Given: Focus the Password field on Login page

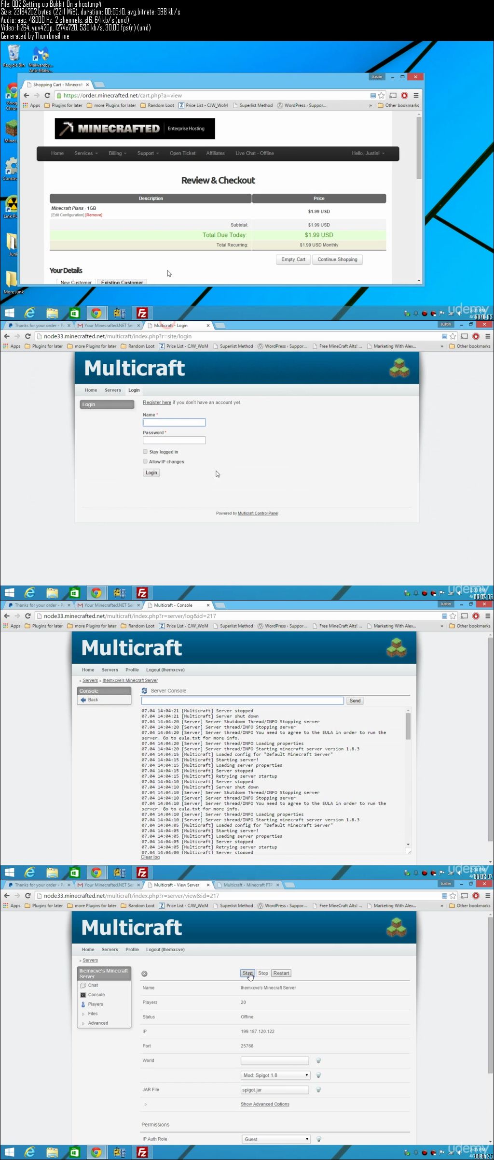Looking at the screenshot, I should pos(174,440).
